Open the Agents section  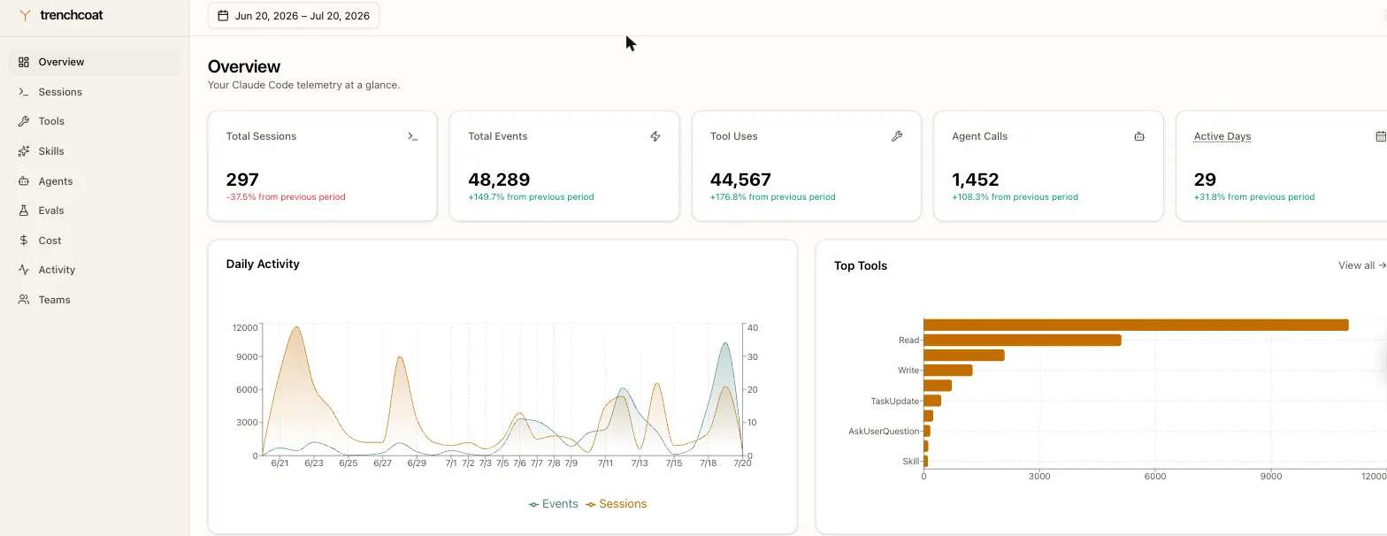tap(95, 181)
